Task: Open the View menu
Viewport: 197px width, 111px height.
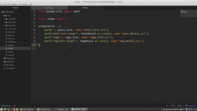Action: [9, 4]
